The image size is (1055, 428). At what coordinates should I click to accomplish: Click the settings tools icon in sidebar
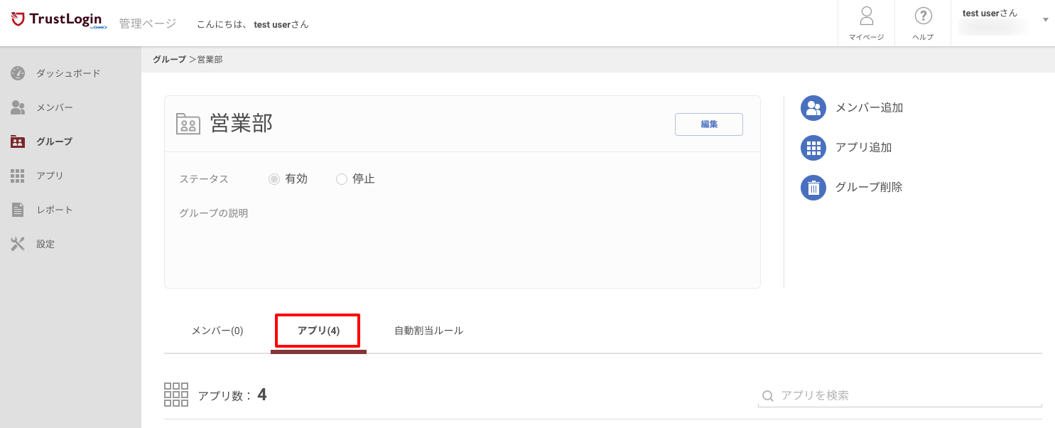pos(18,244)
